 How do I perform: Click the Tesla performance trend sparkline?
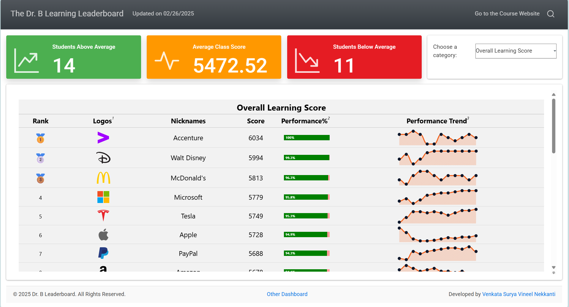(x=437, y=216)
